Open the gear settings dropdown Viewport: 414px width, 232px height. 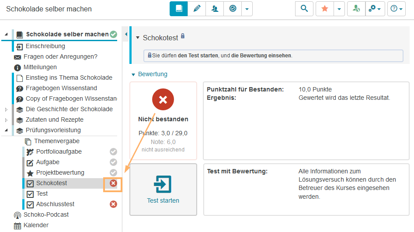point(375,9)
